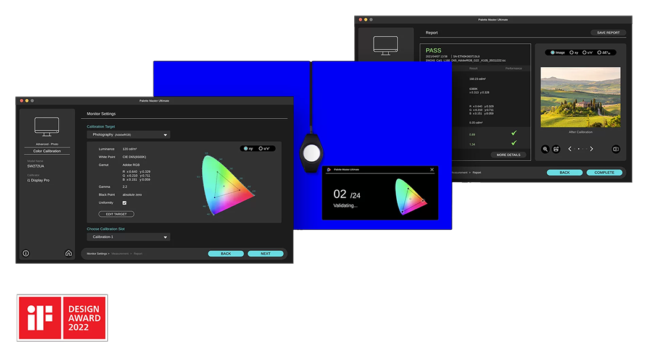Click the gamut diagram in validating popup
The height and width of the screenshot is (357, 648).
tap(410, 196)
